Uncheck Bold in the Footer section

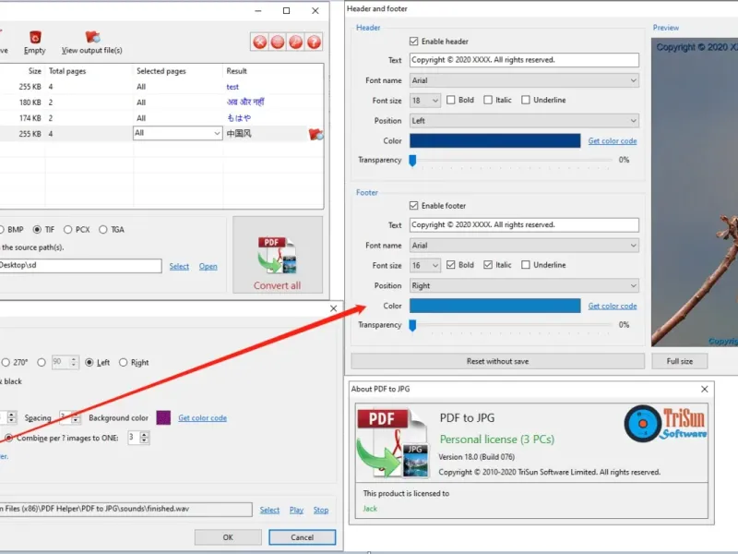tap(451, 265)
